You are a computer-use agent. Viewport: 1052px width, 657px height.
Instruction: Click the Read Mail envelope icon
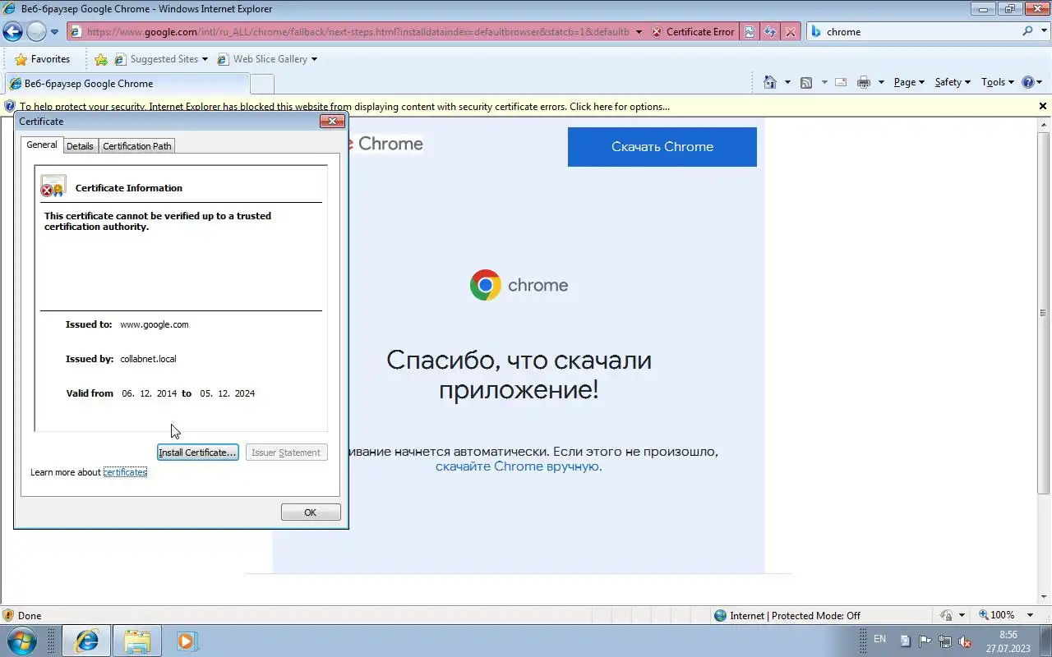pyautogui.click(x=841, y=82)
